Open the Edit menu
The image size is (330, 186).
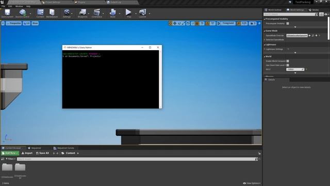[x=10, y=6]
